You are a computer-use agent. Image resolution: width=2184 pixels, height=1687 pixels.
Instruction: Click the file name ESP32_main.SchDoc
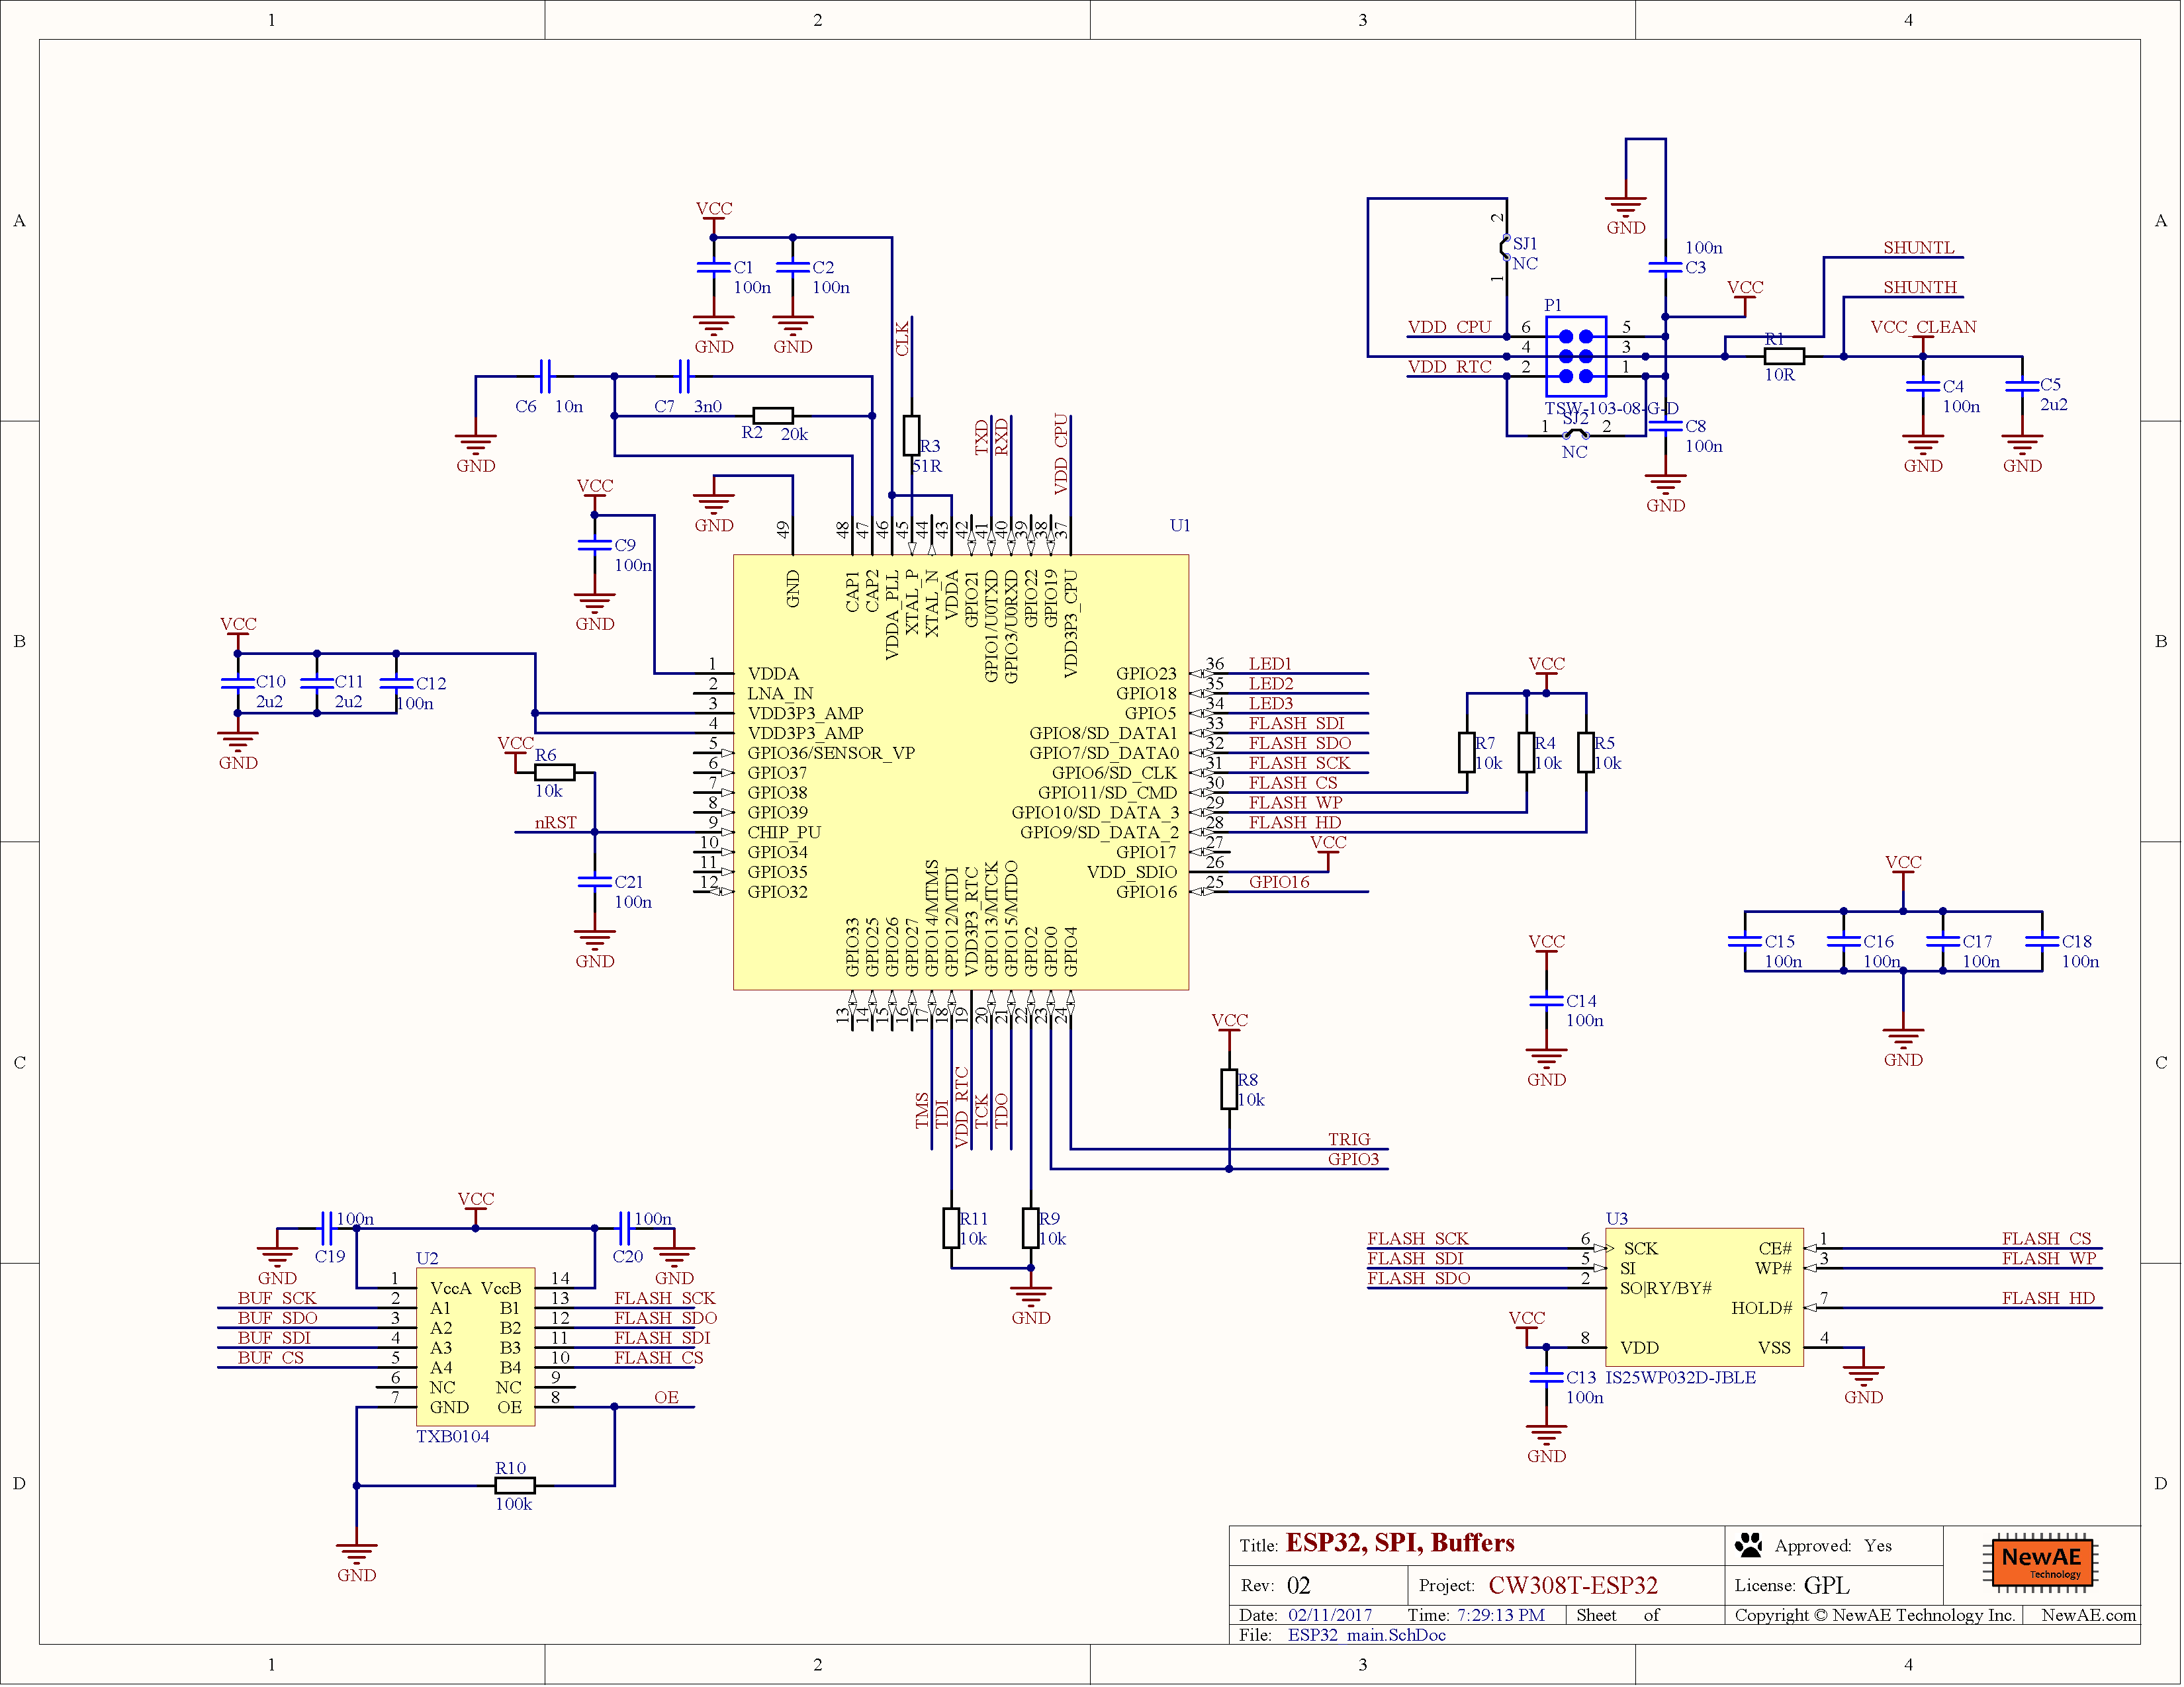(1368, 1637)
